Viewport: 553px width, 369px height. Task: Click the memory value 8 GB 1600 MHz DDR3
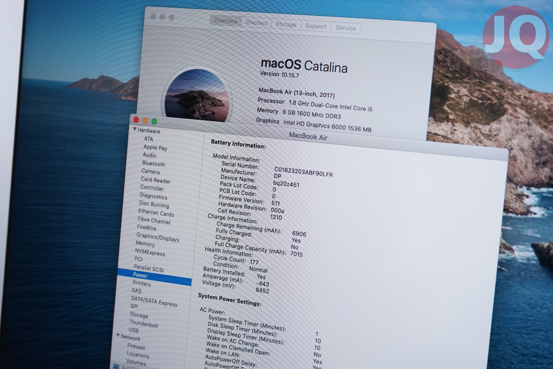point(312,114)
